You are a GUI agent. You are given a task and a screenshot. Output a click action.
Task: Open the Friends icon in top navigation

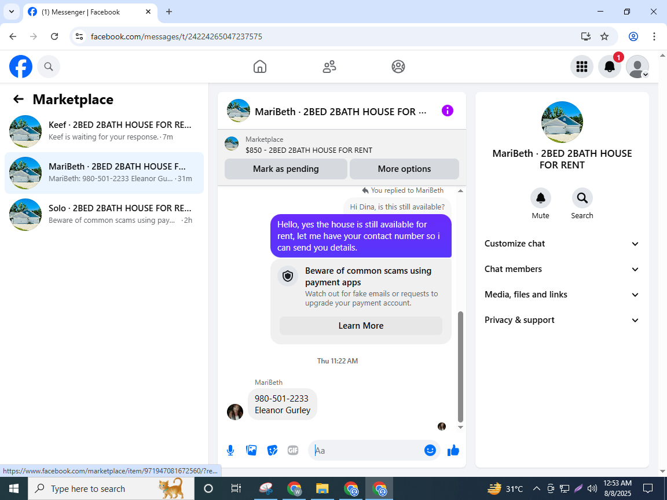(329, 67)
